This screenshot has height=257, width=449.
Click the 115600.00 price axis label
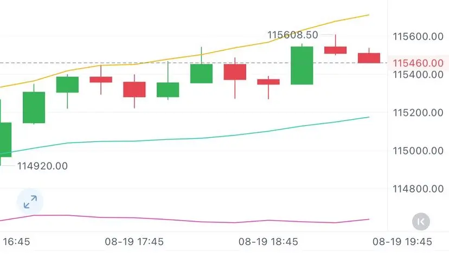(x=418, y=37)
